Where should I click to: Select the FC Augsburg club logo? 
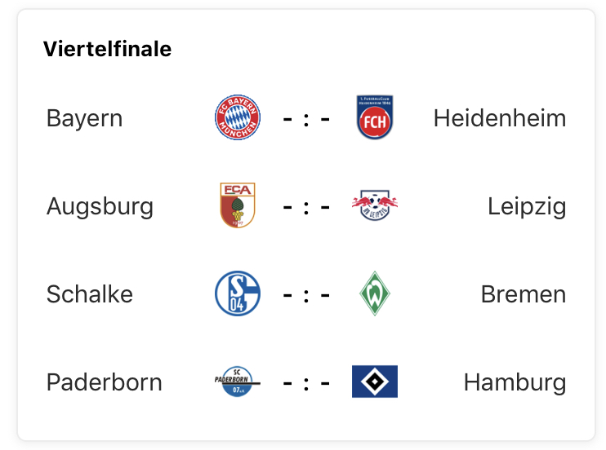click(x=238, y=205)
